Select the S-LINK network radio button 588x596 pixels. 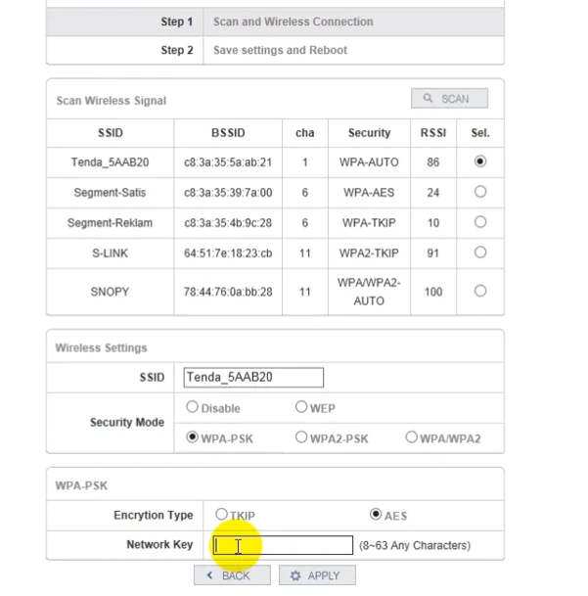pos(480,252)
